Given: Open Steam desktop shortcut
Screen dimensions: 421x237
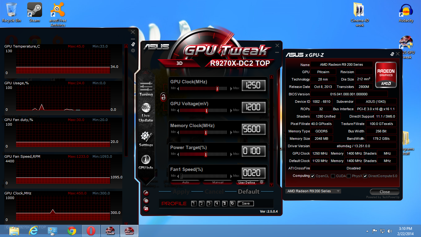Looking at the screenshot, I should pyautogui.click(x=34, y=12).
